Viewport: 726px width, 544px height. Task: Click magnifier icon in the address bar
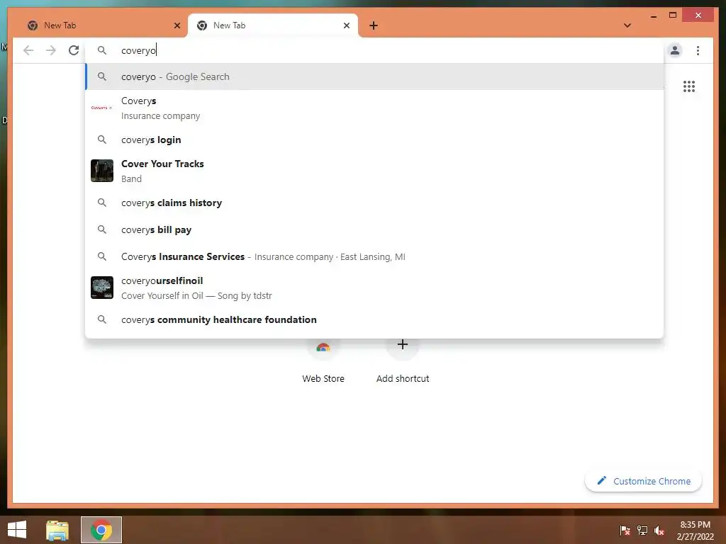[x=102, y=50]
